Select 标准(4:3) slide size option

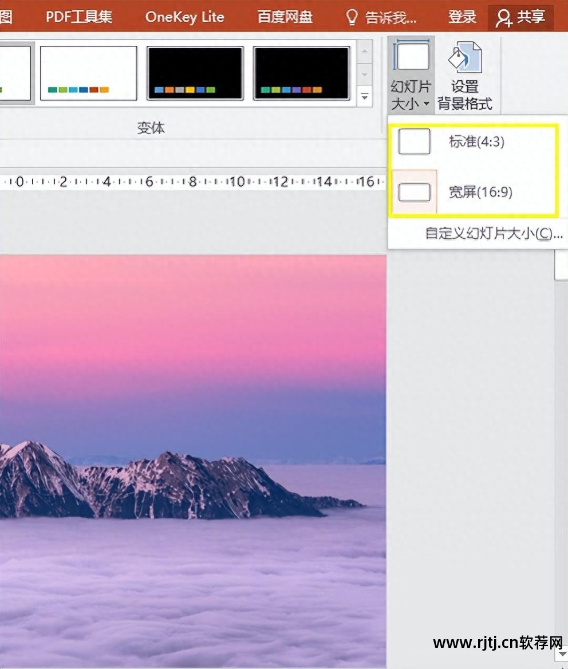pyautogui.click(x=474, y=141)
